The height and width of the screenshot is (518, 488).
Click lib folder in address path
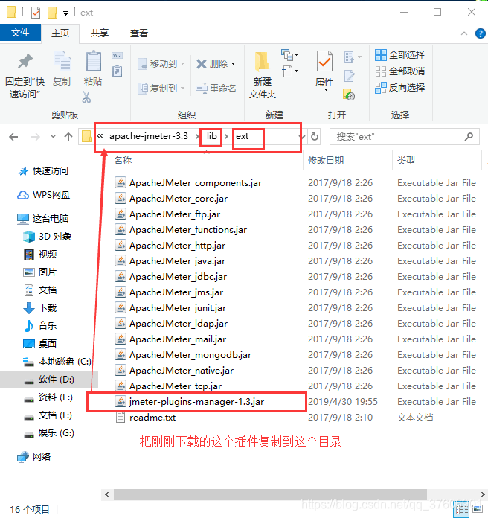coord(212,136)
